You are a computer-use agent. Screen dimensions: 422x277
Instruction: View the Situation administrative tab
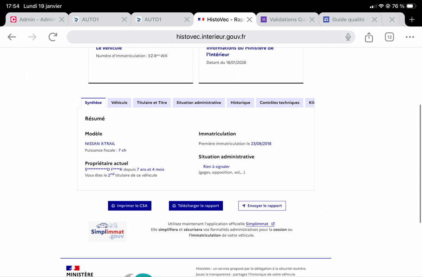click(x=199, y=103)
